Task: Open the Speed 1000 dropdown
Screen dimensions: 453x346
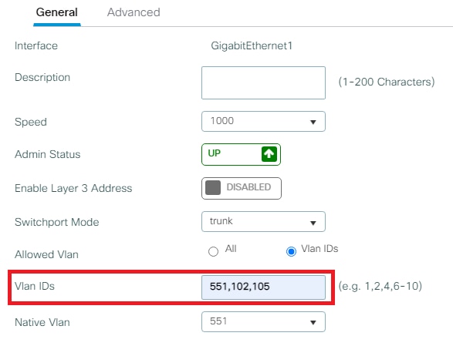Action: tap(263, 121)
